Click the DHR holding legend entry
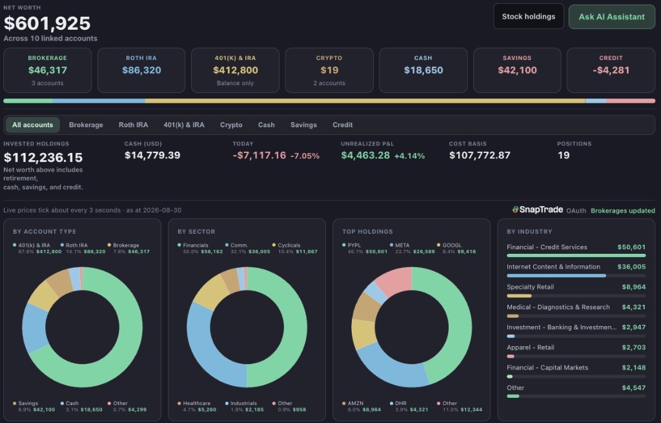 point(409,406)
